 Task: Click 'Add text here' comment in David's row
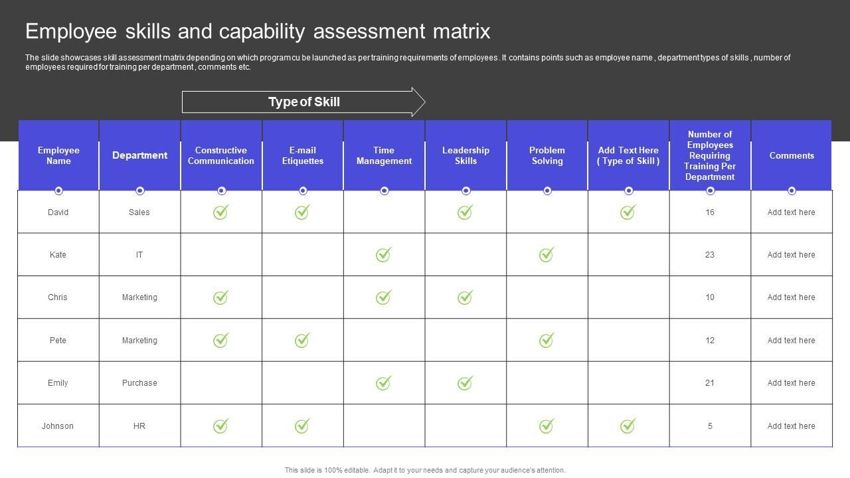pos(791,212)
